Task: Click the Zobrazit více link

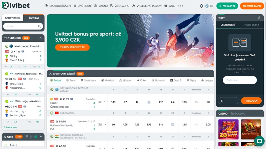Action: click(x=10, y=127)
